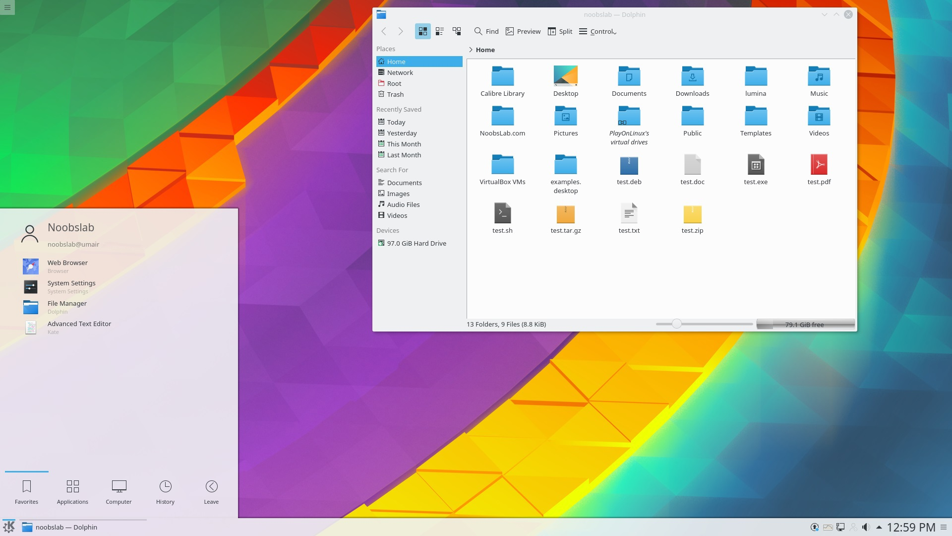Go back with left arrow
The height and width of the screenshot is (536, 952).
pyautogui.click(x=384, y=31)
